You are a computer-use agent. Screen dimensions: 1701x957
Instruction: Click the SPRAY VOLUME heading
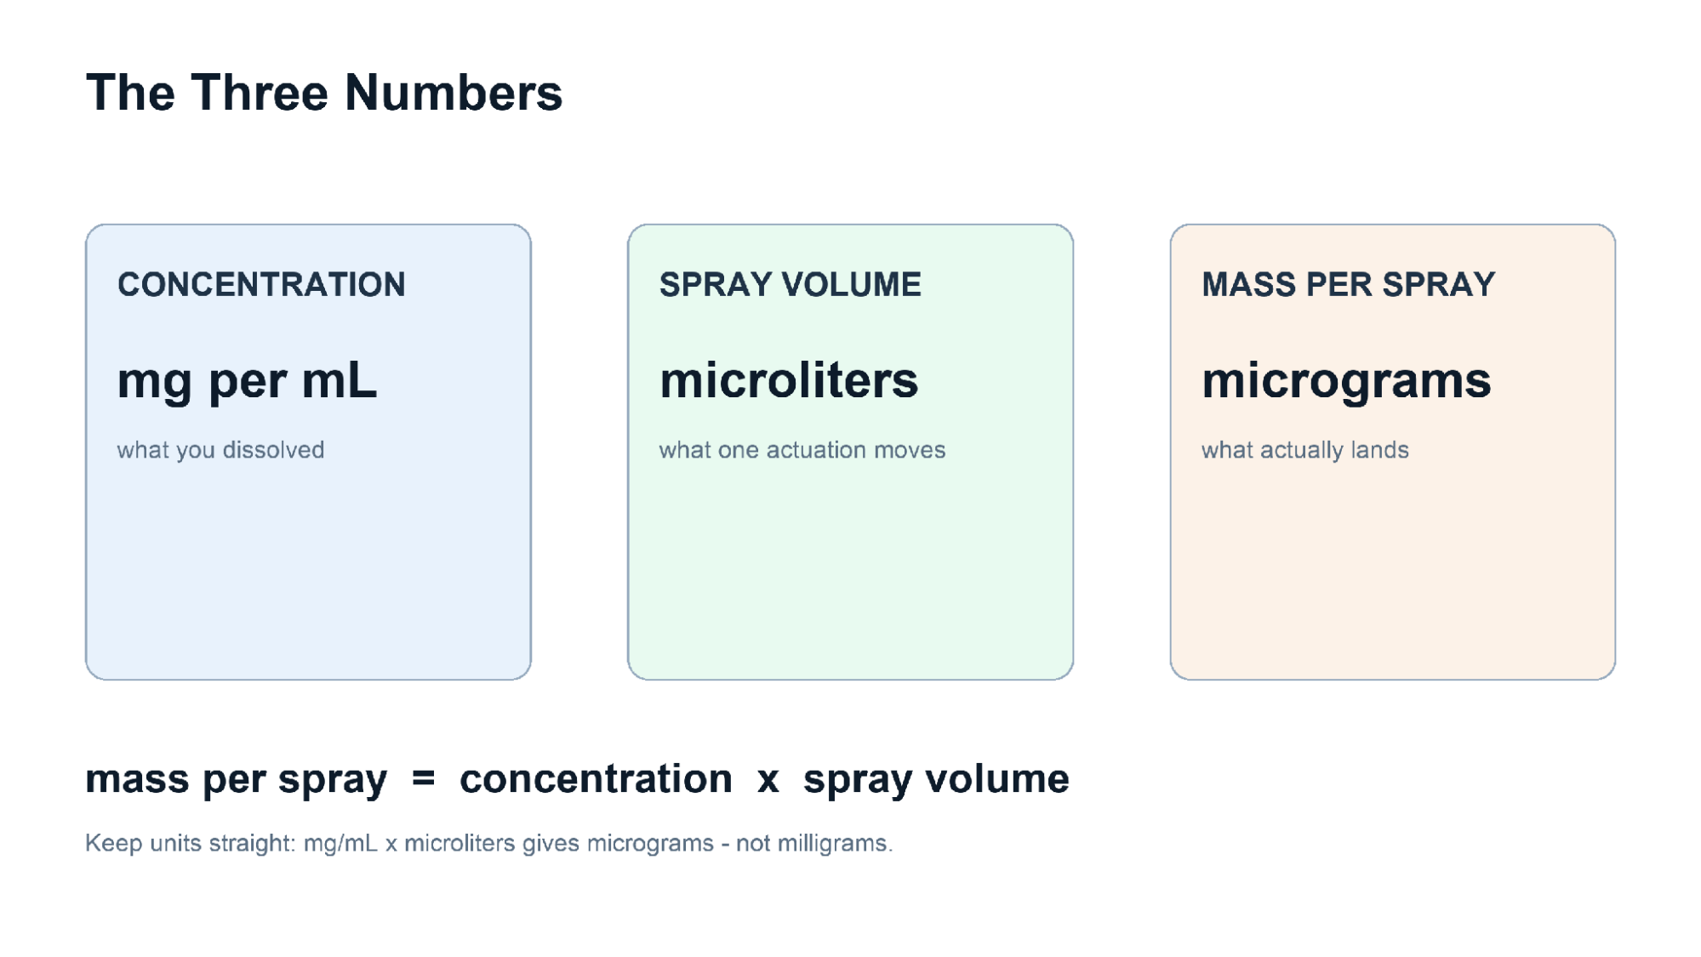pyautogui.click(x=790, y=284)
